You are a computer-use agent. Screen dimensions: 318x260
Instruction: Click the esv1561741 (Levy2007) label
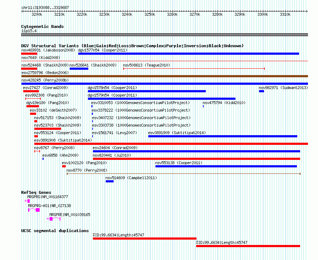tap(114, 133)
